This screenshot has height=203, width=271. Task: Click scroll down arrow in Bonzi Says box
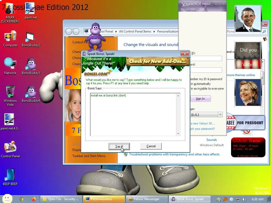[178, 133]
